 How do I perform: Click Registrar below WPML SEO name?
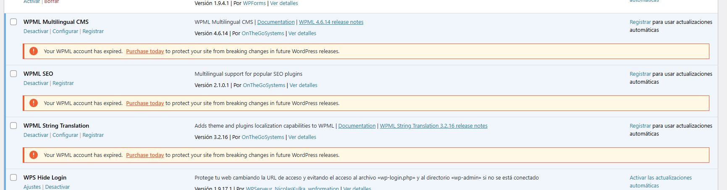[63, 83]
